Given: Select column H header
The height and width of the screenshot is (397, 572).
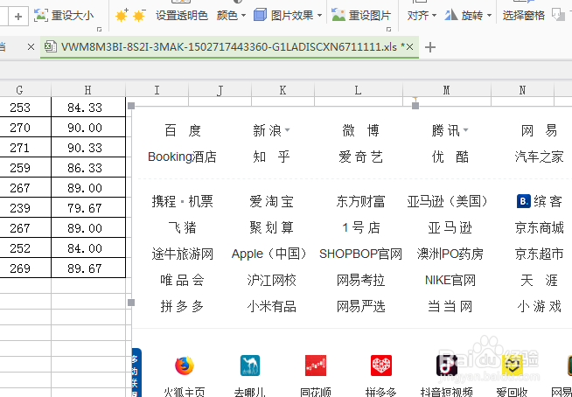Looking at the screenshot, I should (x=88, y=90).
